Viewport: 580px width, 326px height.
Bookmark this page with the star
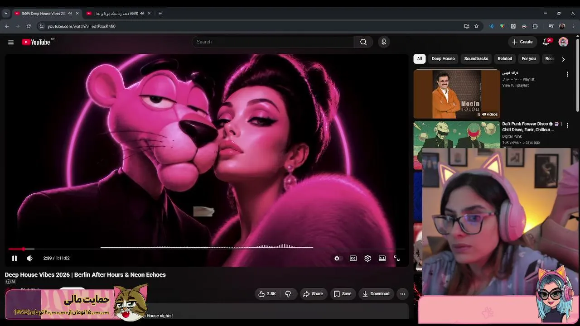click(x=476, y=26)
